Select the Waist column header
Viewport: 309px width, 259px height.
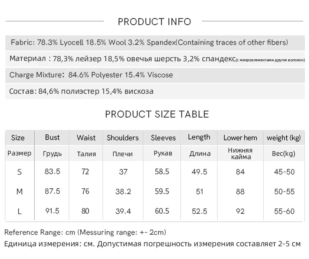pyautogui.click(x=86, y=138)
